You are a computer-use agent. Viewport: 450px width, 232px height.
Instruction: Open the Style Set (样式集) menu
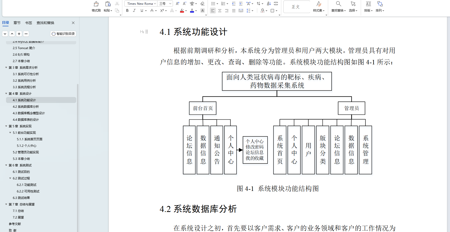point(319,7)
